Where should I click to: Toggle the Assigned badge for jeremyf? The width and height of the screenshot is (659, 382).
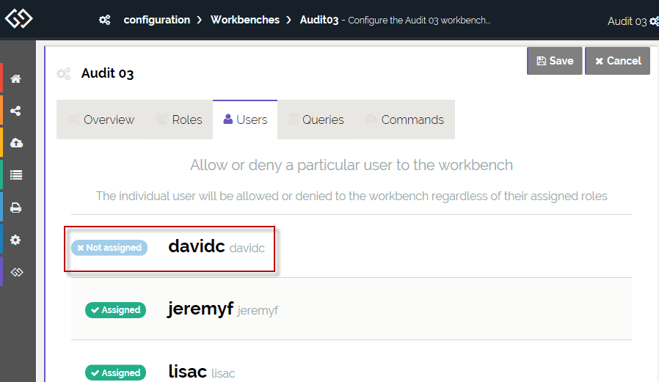(115, 310)
